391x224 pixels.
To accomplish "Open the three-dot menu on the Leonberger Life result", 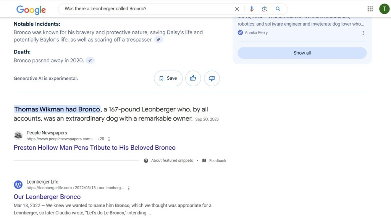I will [x=129, y=188].
